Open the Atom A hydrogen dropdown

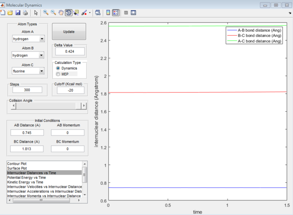point(28,39)
